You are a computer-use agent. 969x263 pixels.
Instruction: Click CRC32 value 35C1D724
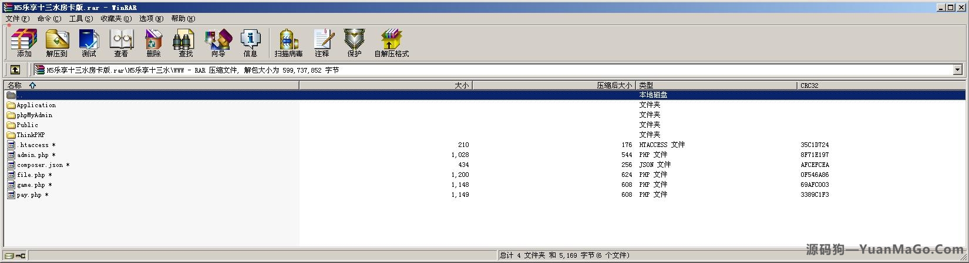(815, 145)
